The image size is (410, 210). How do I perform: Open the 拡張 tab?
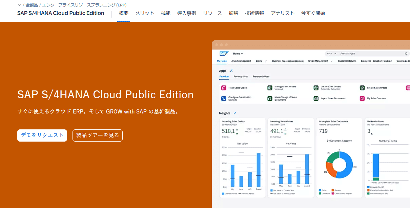[233, 13]
